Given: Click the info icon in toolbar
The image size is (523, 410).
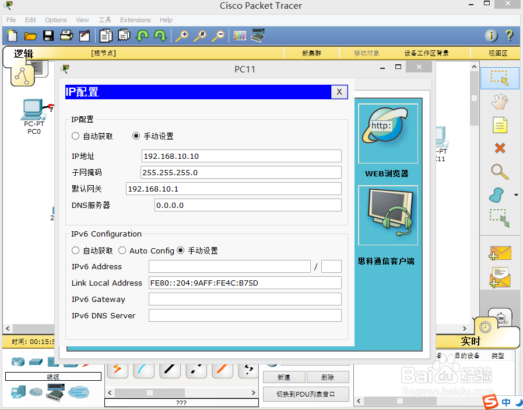Looking at the screenshot, I should [x=491, y=36].
